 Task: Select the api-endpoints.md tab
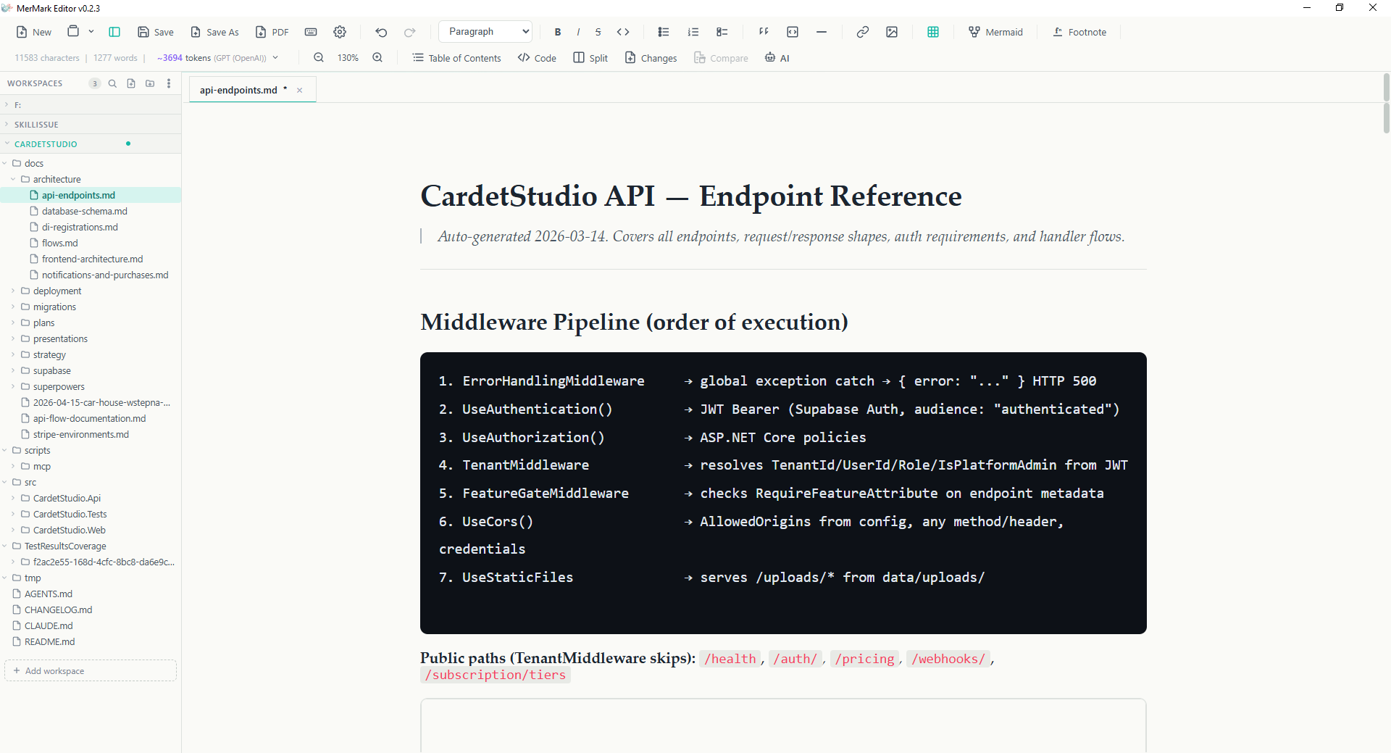coord(238,90)
